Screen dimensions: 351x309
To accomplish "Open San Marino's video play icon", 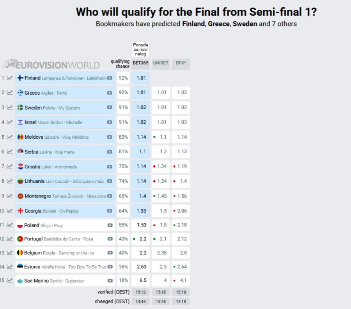I will (110, 281).
